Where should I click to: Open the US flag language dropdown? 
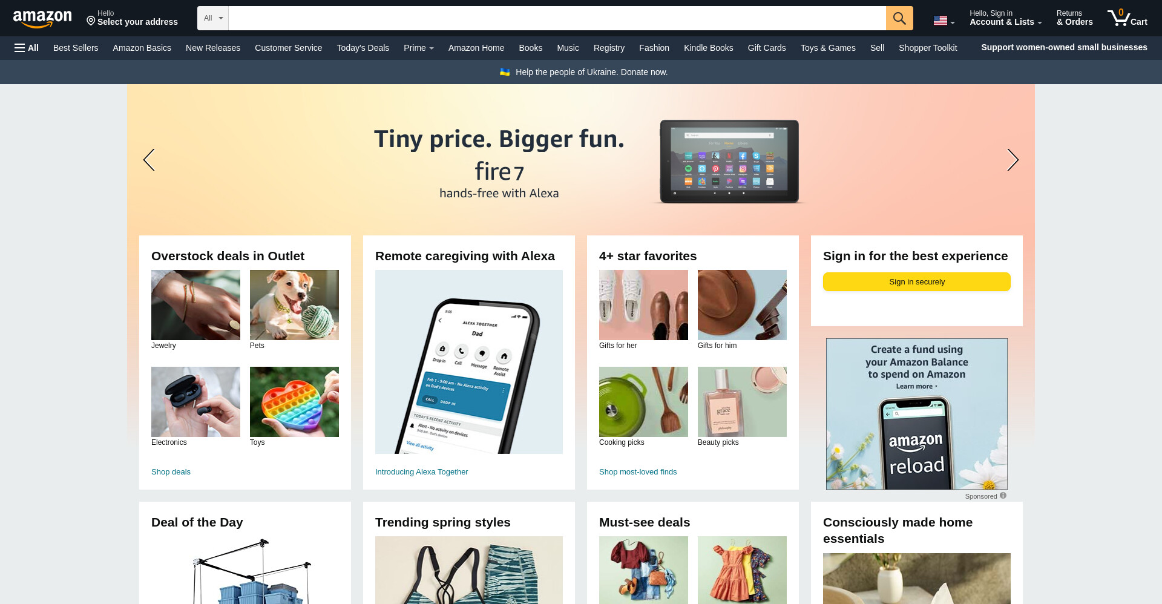[944, 21]
